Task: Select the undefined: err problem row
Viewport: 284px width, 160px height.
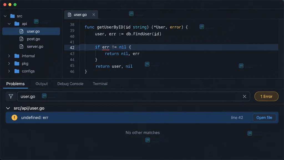Action: tap(142, 117)
